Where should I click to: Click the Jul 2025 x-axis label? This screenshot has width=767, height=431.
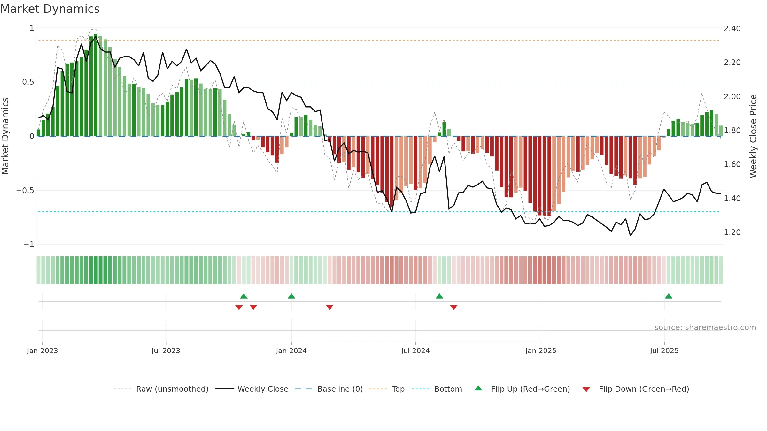tap(664, 351)
